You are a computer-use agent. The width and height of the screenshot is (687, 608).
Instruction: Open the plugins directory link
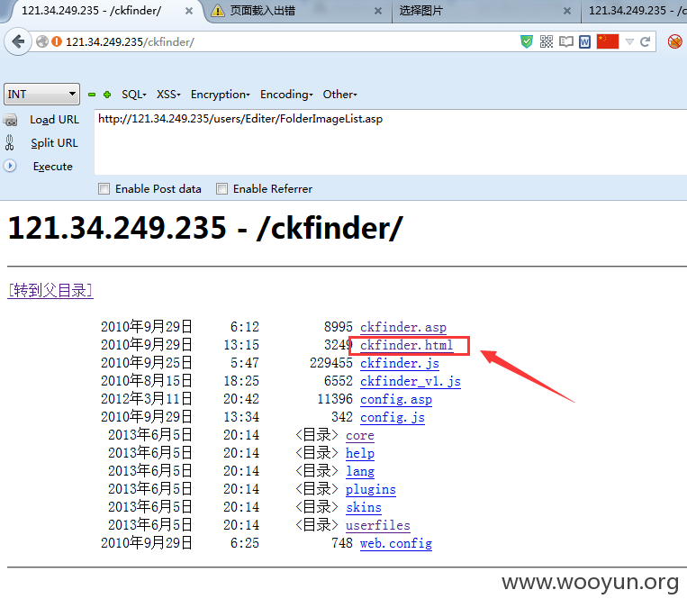click(371, 489)
